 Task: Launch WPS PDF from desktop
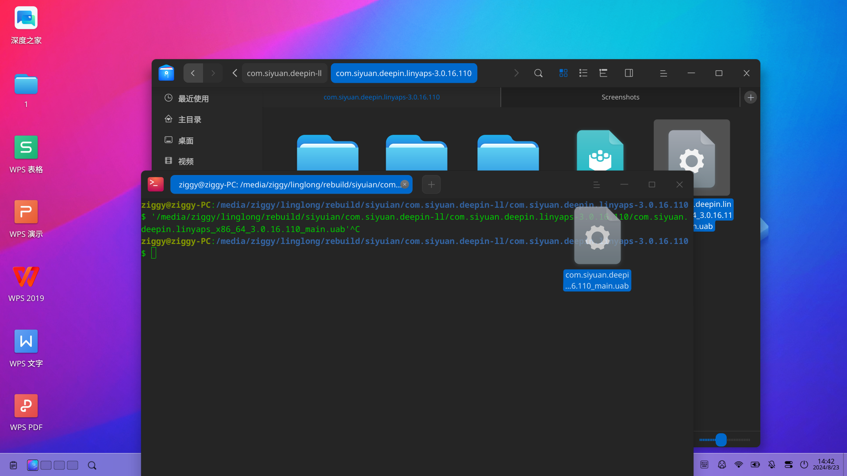click(x=26, y=413)
